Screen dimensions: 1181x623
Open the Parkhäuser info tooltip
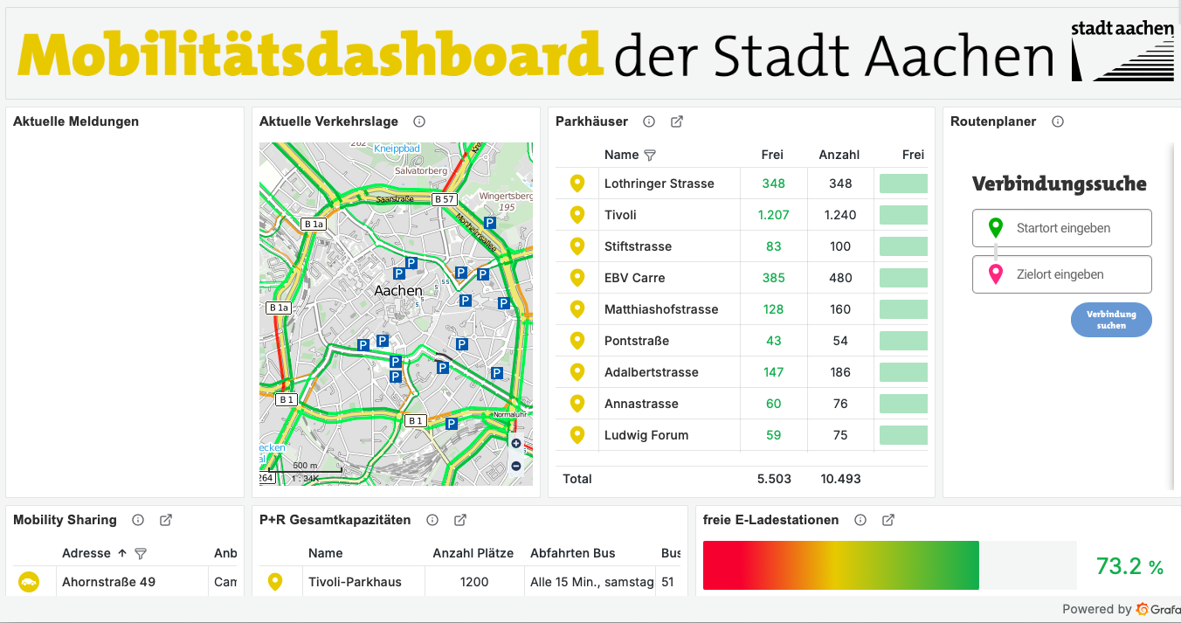[x=648, y=121]
